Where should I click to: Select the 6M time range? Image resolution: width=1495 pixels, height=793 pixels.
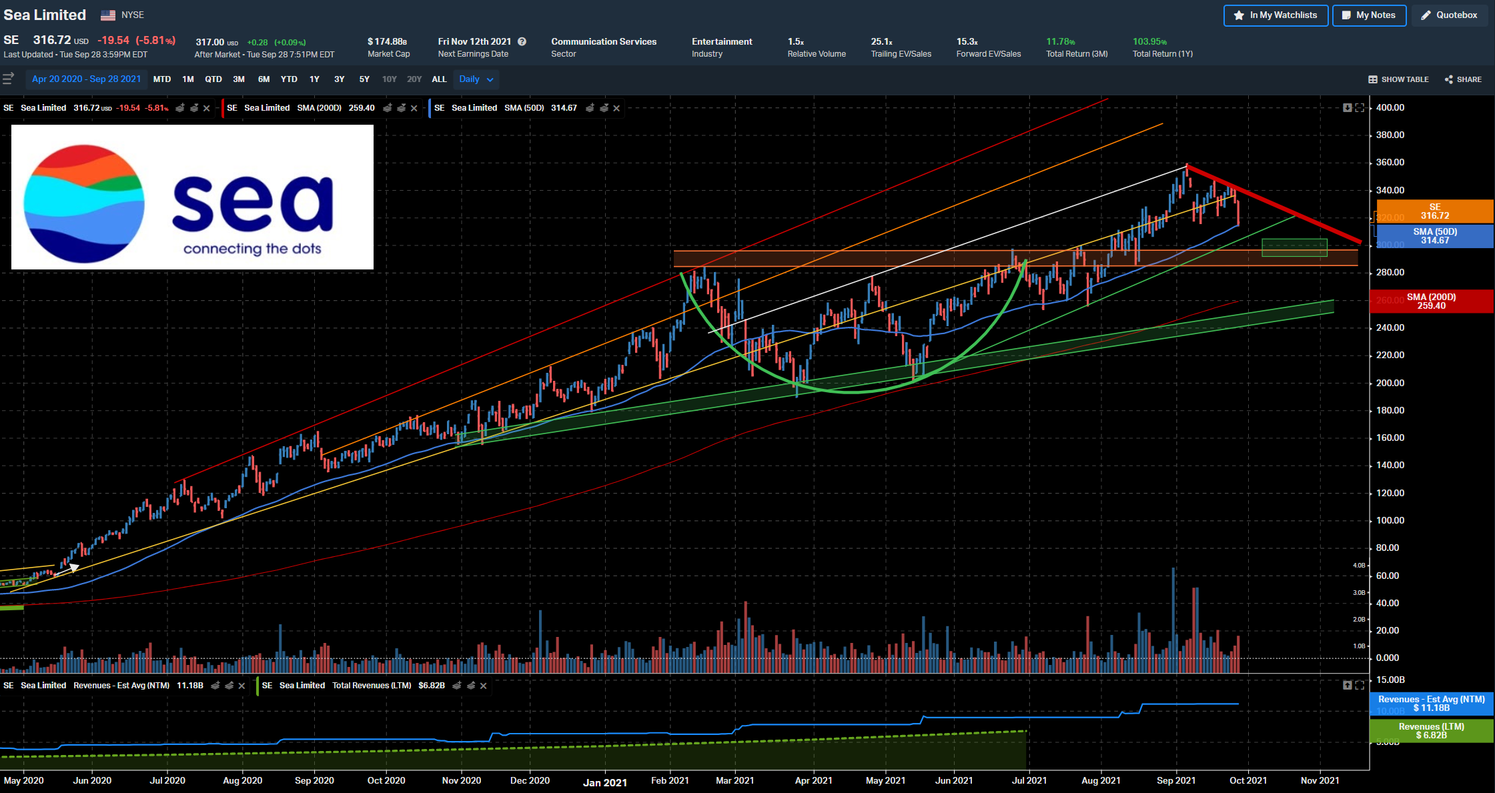264,79
